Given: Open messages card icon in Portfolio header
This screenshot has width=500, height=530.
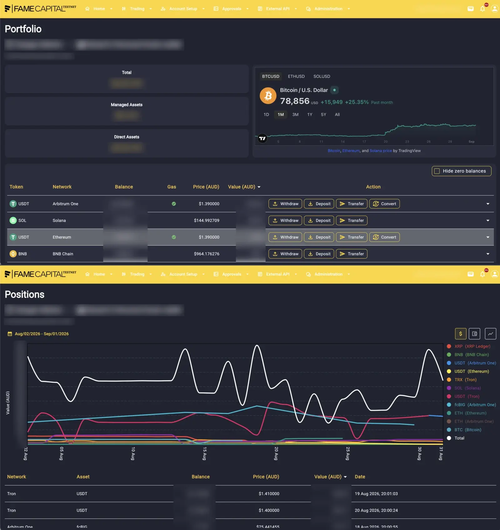Looking at the screenshot, I should coord(471,9).
